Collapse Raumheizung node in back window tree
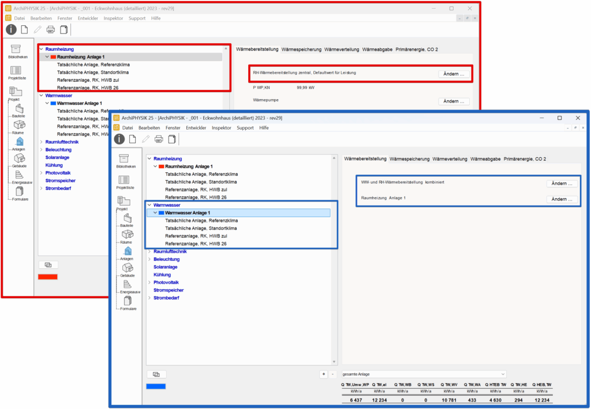The width and height of the screenshot is (591, 409). (x=42, y=49)
